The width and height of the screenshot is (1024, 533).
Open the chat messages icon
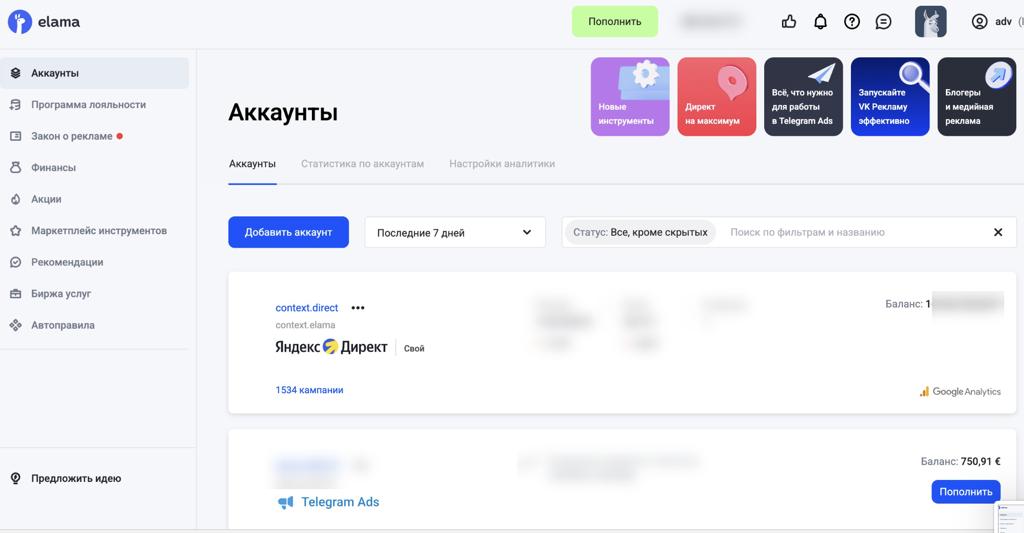[883, 22]
